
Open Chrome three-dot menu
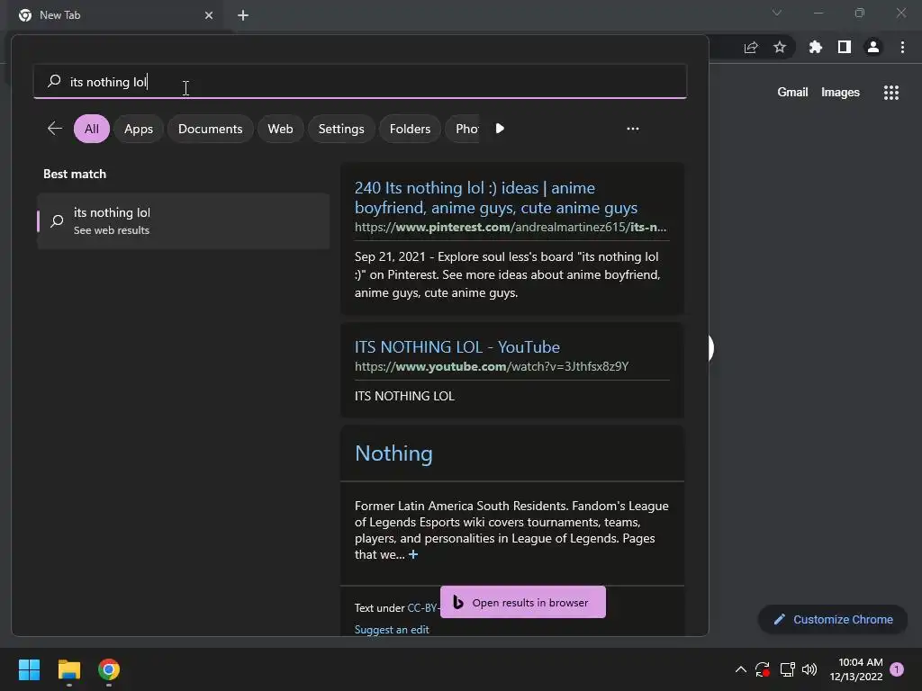tap(902, 47)
